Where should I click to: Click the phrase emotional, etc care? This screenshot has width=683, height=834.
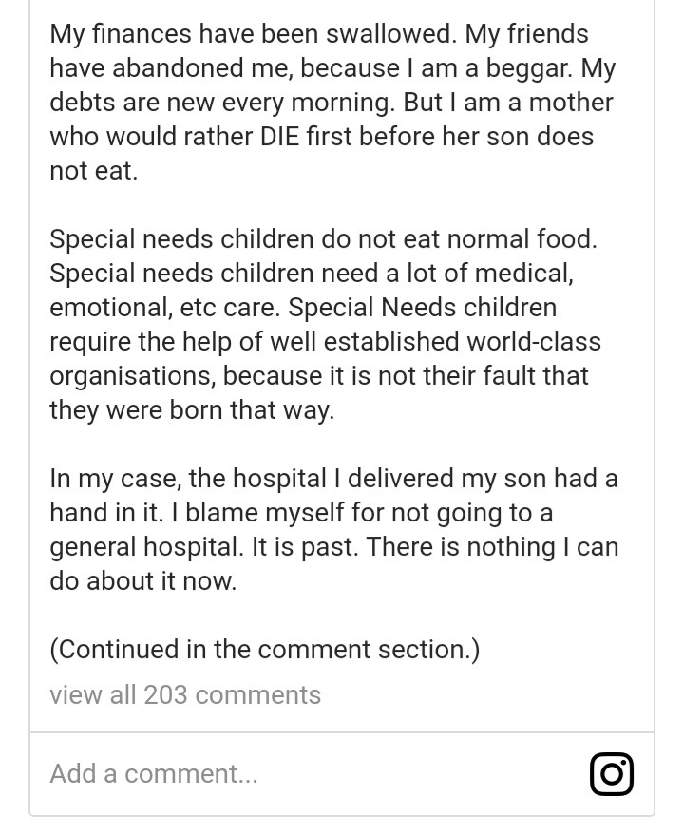pos(161,307)
